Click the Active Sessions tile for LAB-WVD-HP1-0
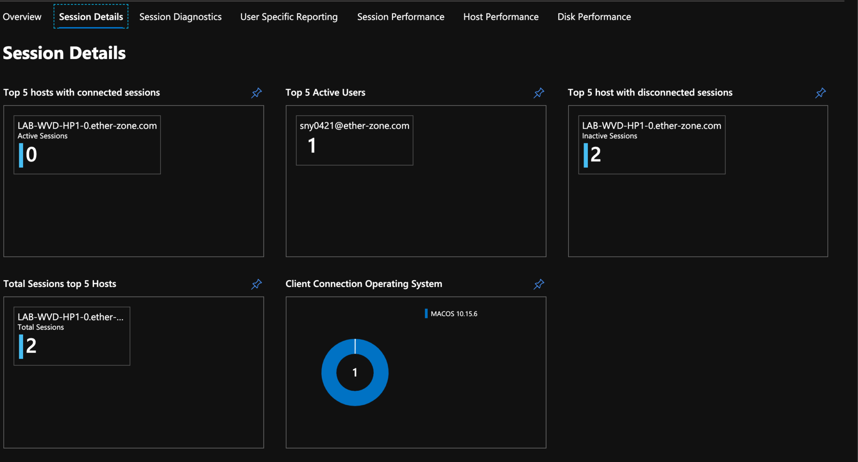 (87, 145)
